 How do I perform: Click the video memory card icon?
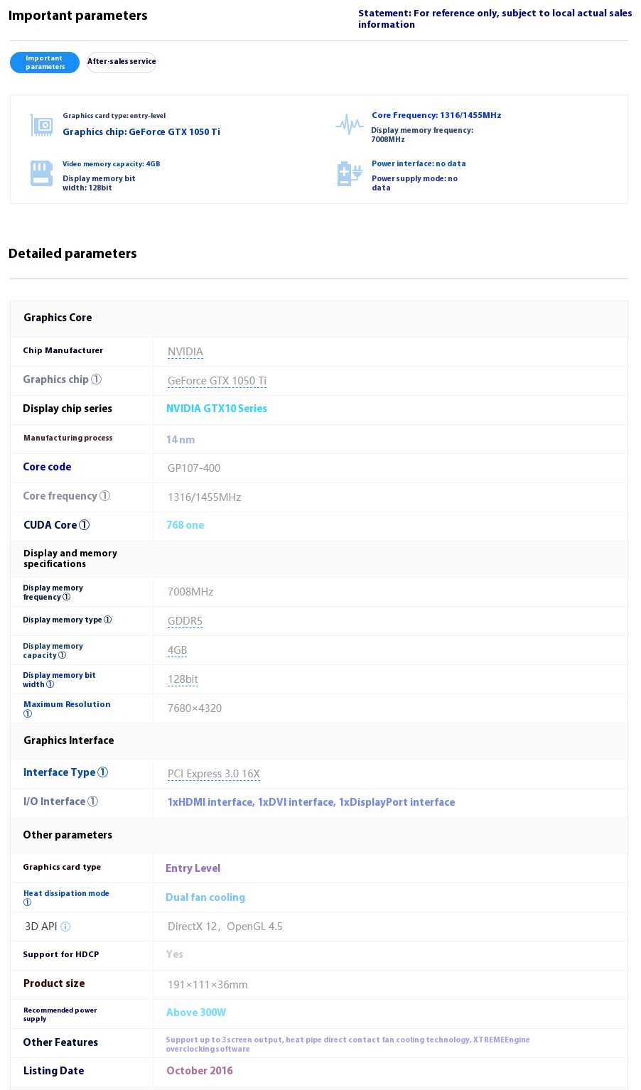coord(41,173)
